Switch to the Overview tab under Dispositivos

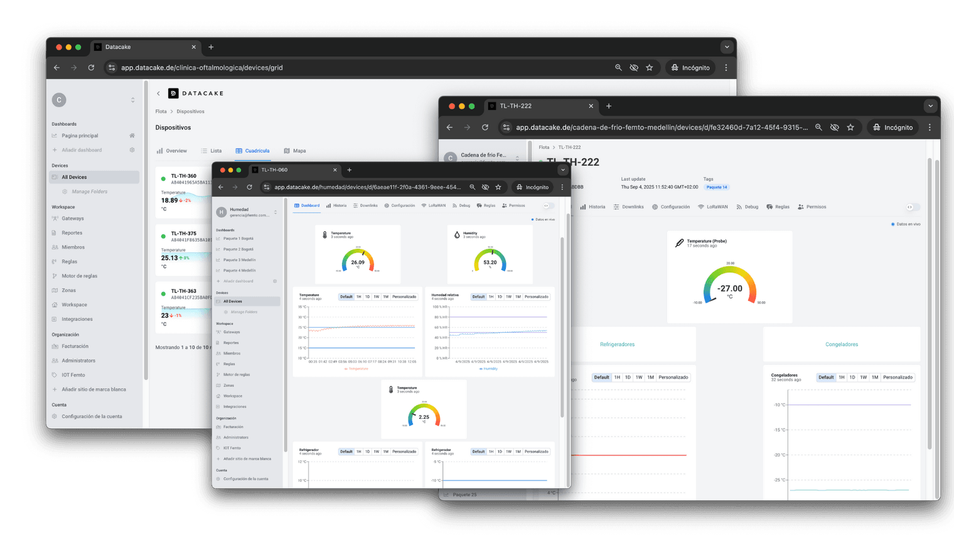point(171,151)
